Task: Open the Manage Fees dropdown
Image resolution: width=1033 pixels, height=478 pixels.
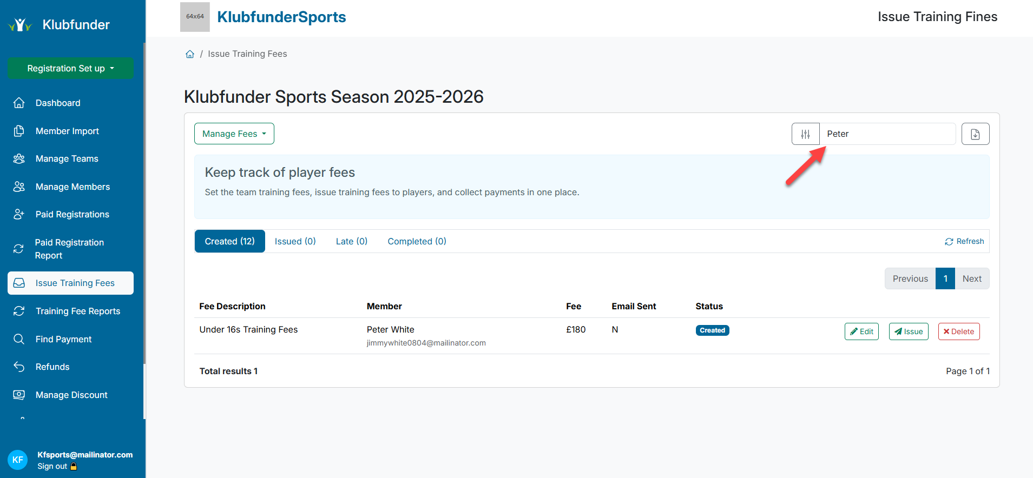Action: 234,134
